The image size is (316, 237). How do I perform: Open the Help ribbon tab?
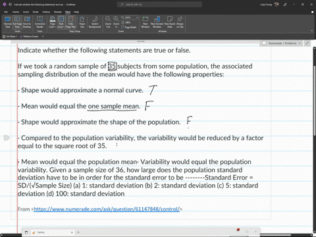click(x=76, y=12)
